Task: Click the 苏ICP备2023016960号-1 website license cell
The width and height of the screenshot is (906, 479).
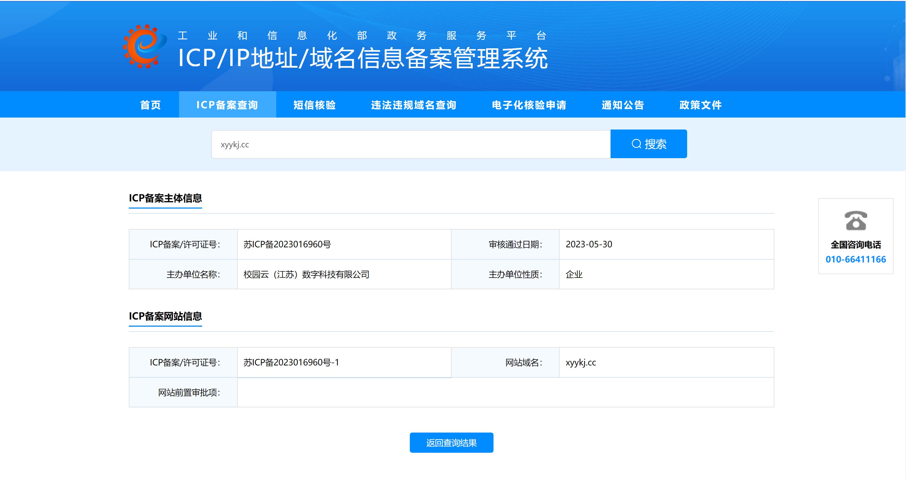Action: pyautogui.click(x=344, y=362)
